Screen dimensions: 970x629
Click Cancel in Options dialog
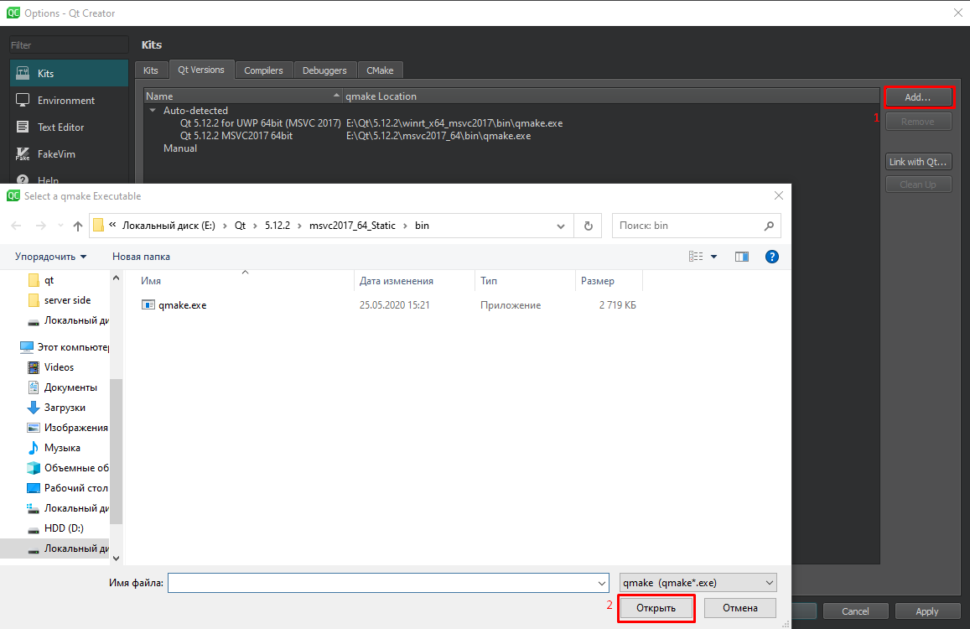point(855,611)
